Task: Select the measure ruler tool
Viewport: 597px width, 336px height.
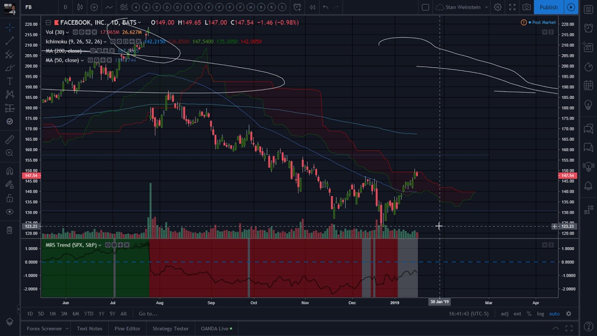Action: (9, 140)
